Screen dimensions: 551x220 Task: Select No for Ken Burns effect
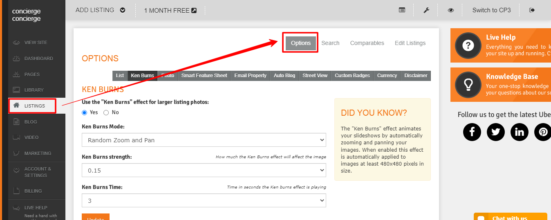pyautogui.click(x=106, y=112)
